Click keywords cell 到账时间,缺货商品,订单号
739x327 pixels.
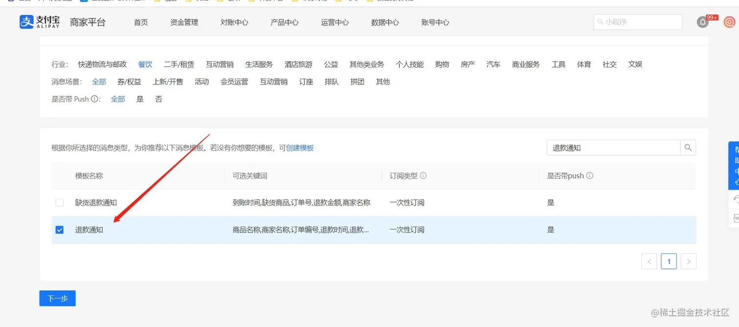(x=302, y=203)
